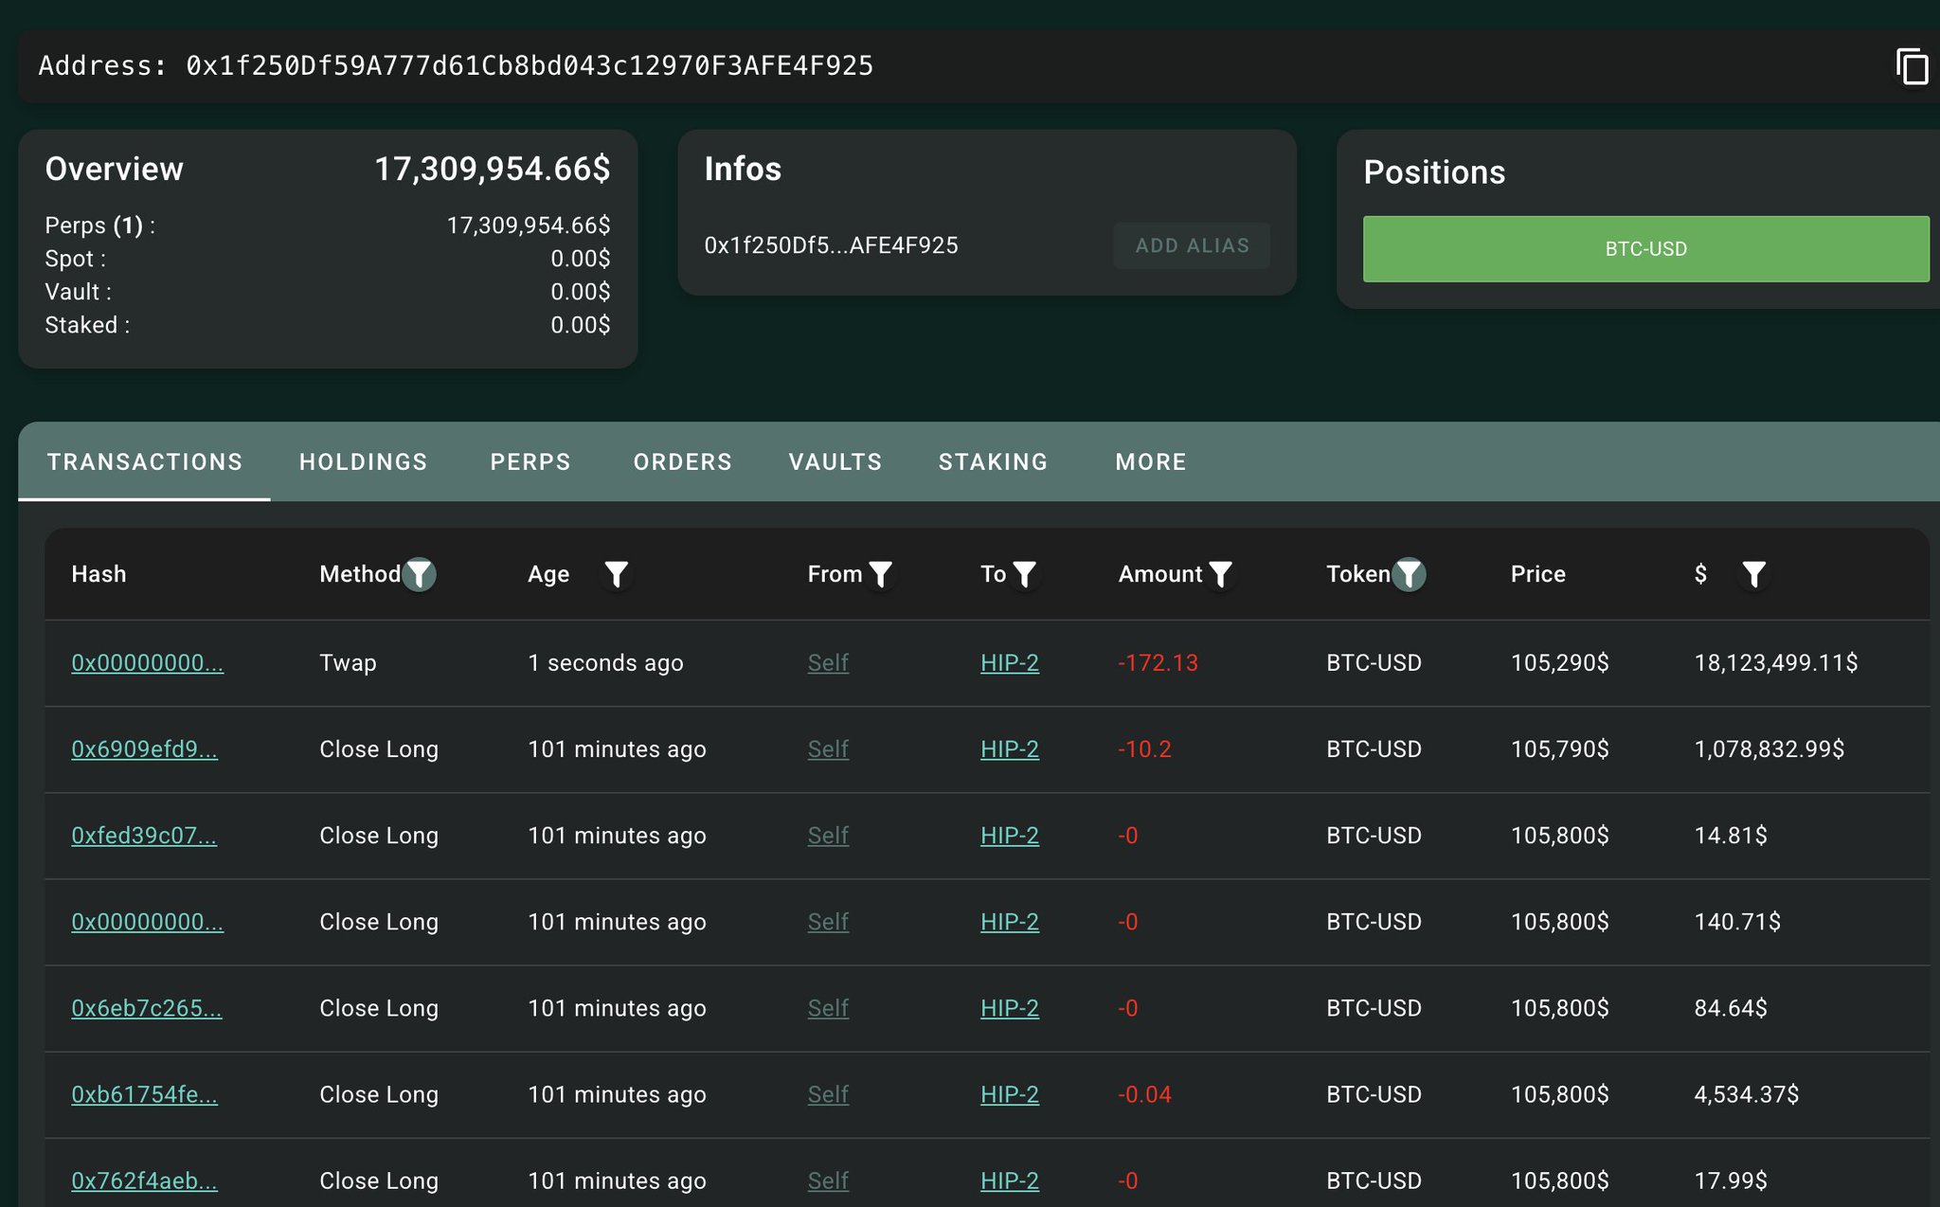1940x1207 pixels.
Task: Open the Age column filter
Action: [x=616, y=574]
